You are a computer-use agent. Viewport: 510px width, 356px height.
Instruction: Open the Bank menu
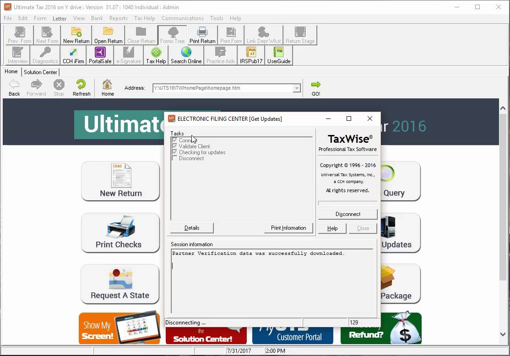coord(97,18)
